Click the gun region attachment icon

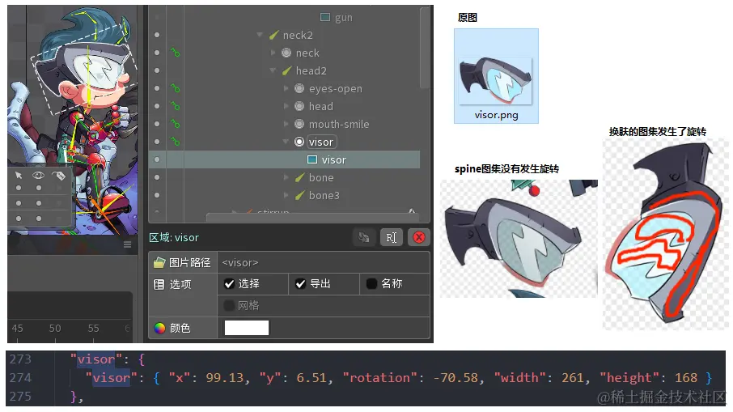325,17
